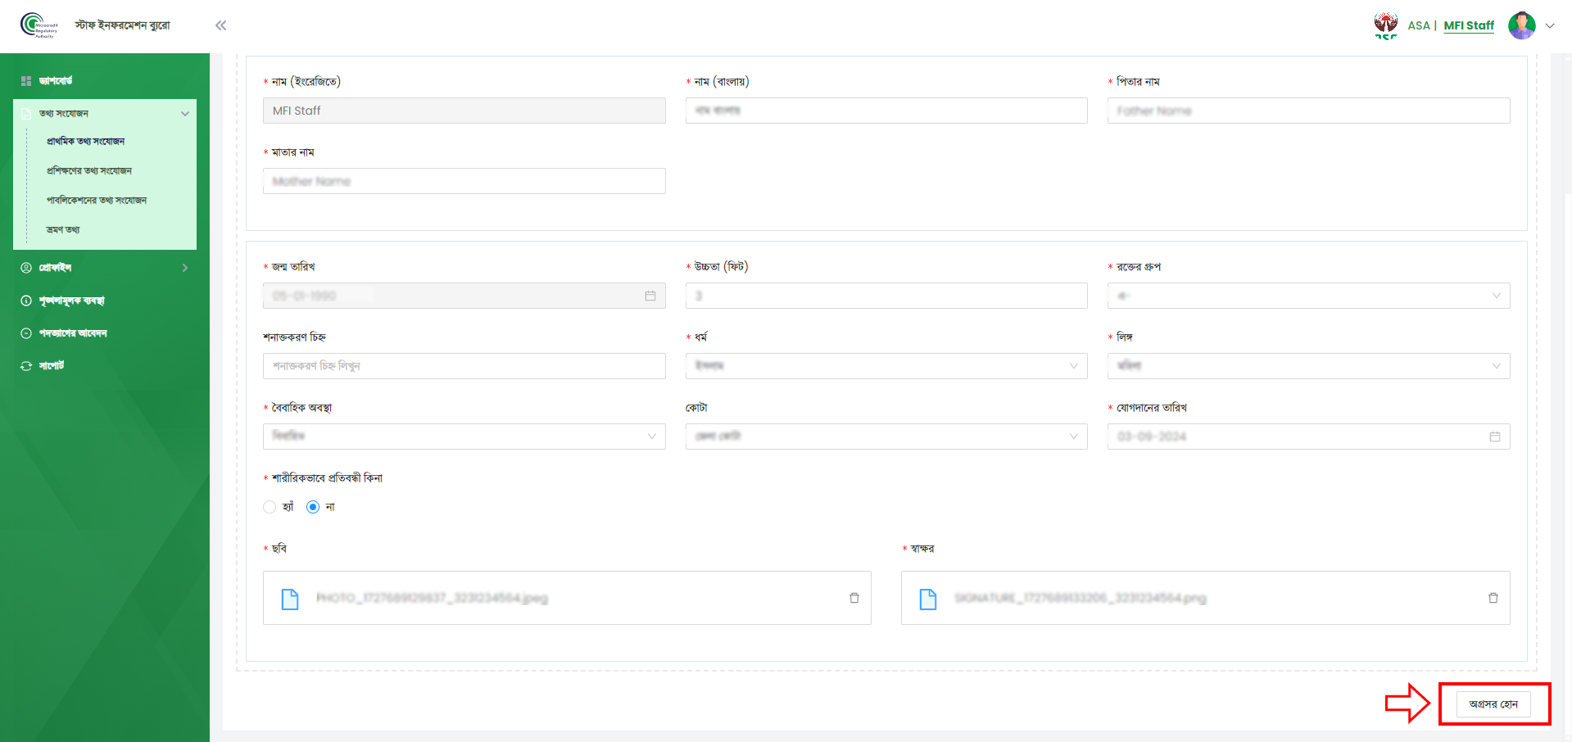Viewport: 1572px width, 742px height.
Task: Open the ধর্ম dropdown
Action: coord(886,366)
